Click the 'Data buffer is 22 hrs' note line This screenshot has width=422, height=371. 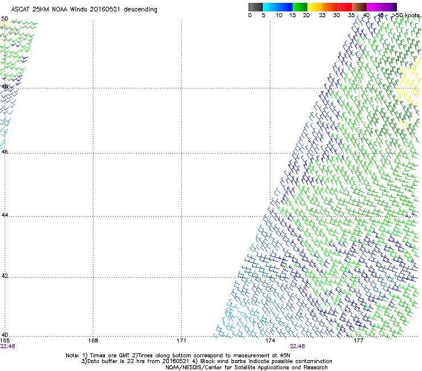[x=206, y=361]
